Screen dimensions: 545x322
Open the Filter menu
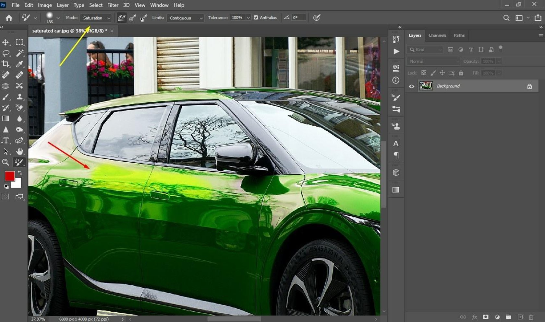[x=113, y=5]
